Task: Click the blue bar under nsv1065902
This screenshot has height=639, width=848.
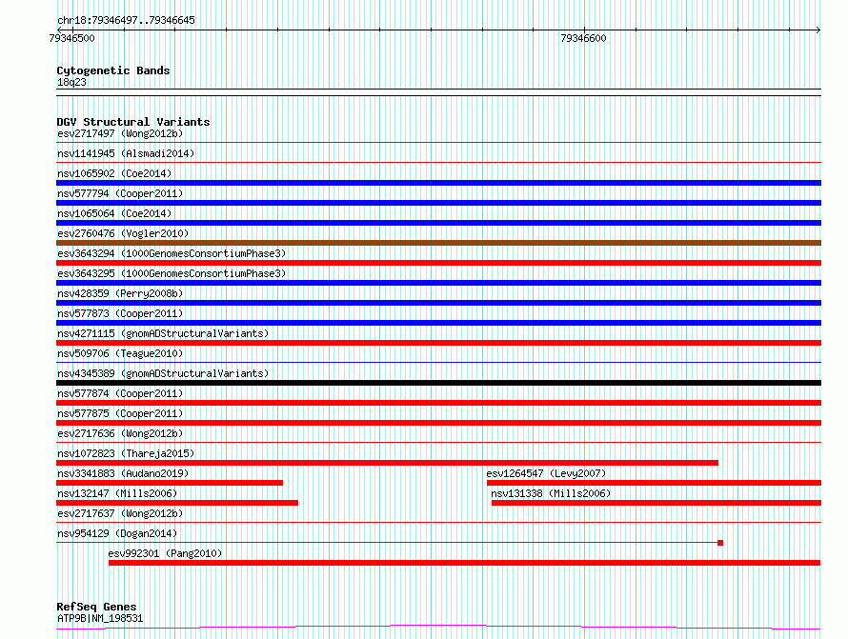Action: pyautogui.click(x=438, y=183)
